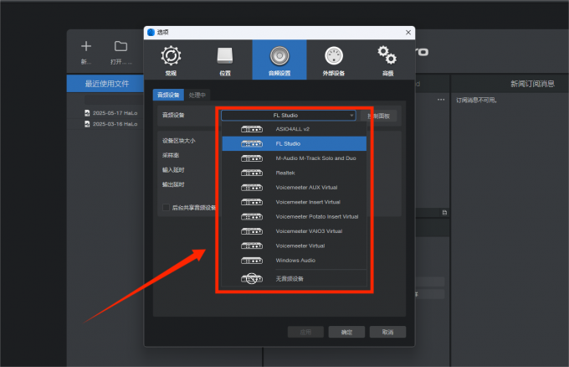Viewport: 569px width, 367px height.
Task: Click file icon beside 2025-03-16 HaLo
Action: pos(87,124)
